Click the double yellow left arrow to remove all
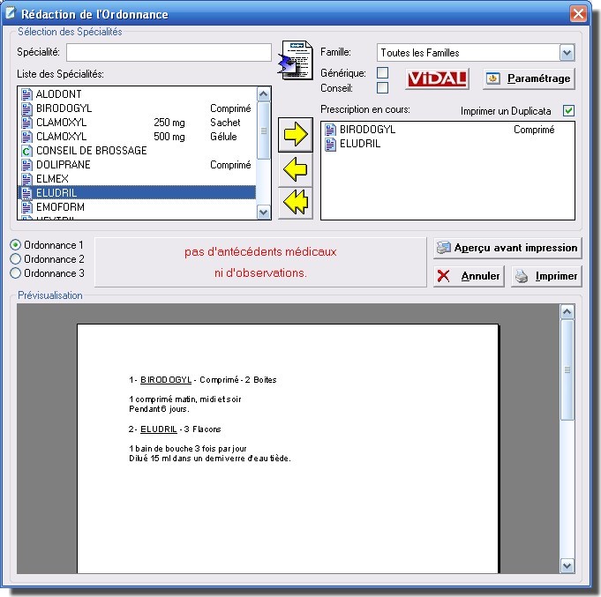 [x=297, y=202]
